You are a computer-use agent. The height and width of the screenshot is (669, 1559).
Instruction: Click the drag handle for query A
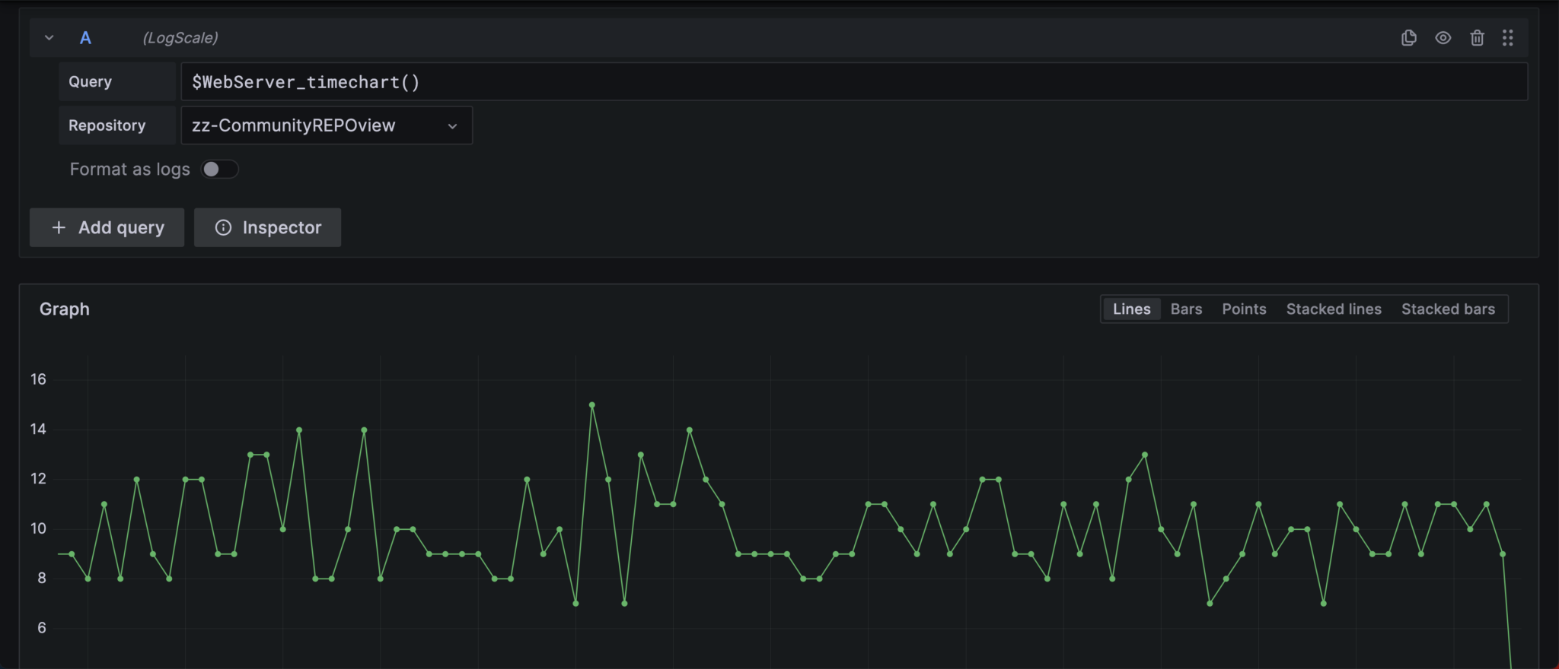click(x=1507, y=38)
